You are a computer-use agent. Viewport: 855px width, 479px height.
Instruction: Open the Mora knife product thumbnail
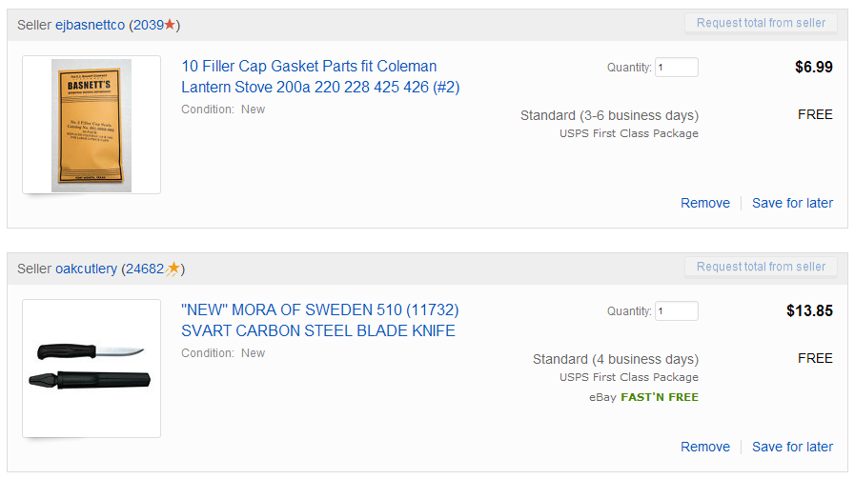coord(92,369)
